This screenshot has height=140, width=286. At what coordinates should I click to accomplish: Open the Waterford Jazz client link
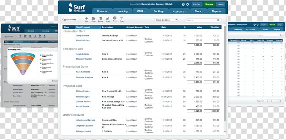click(x=83, y=40)
